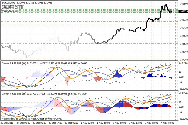Click the 1.40420 price scale value

[182, 28]
